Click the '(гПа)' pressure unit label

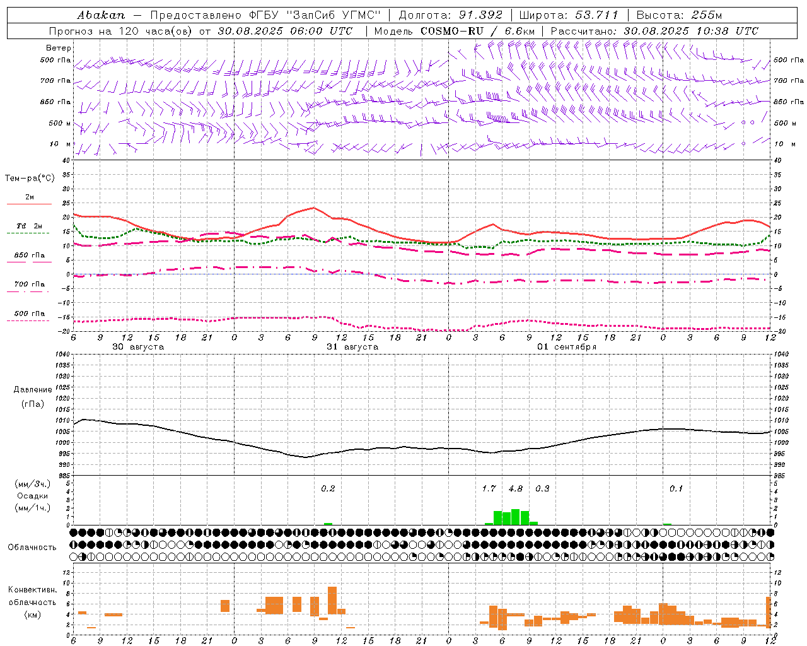[x=32, y=404]
